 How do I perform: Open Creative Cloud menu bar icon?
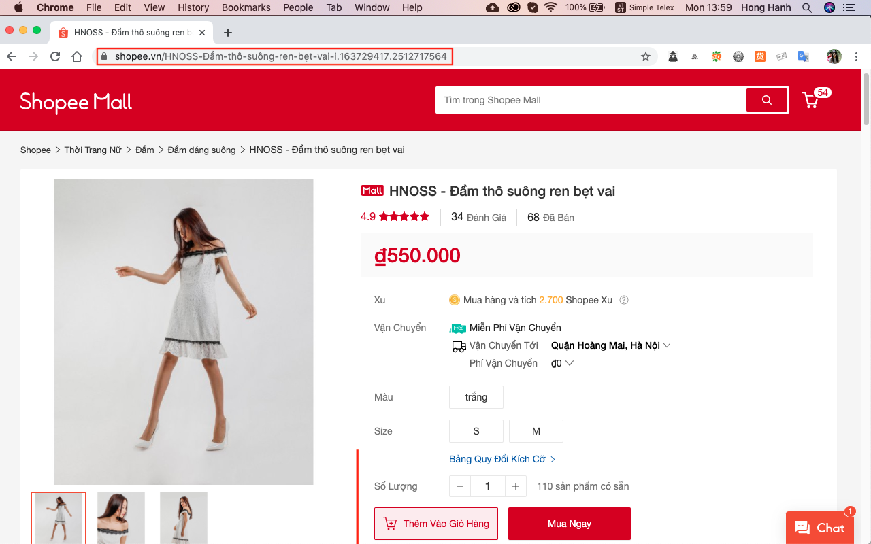tap(514, 7)
